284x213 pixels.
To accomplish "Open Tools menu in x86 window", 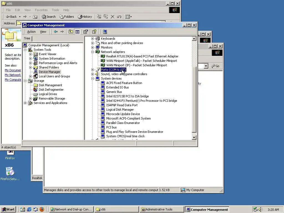I will coord(55,10).
